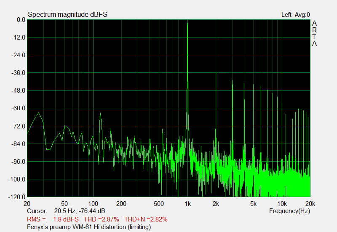Click the 'RMS = -1.8 dBFS' readout
337x232 pixels.
coord(53,219)
